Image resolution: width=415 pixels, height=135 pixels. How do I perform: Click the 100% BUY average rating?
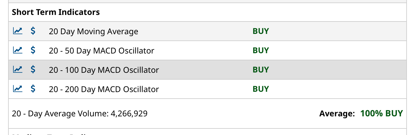pyautogui.click(x=381, y=114)
